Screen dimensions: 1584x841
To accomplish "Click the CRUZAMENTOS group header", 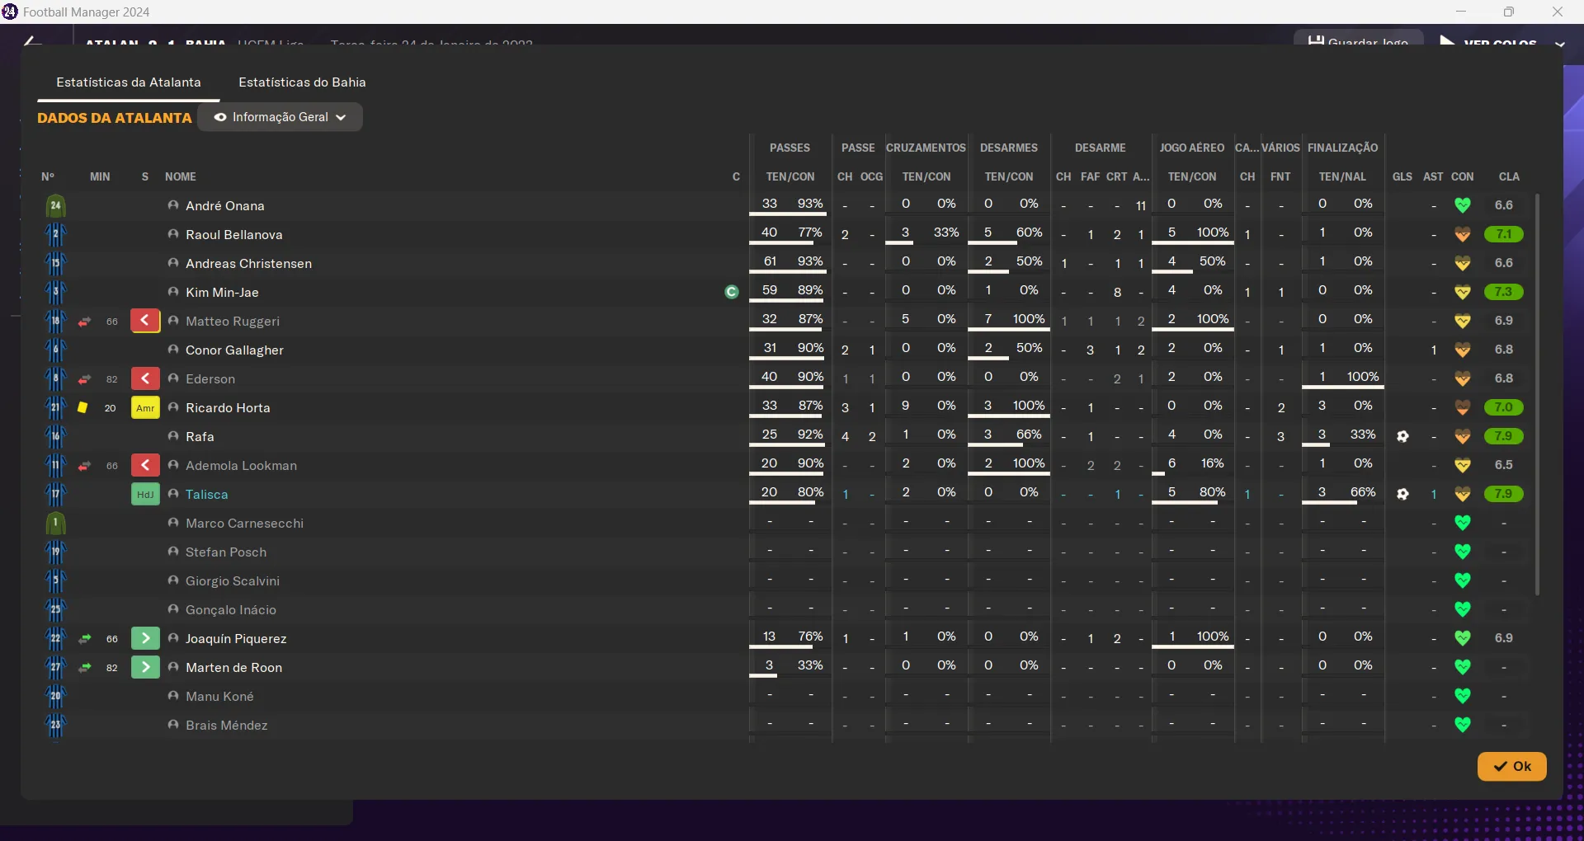I will (926, 148).
